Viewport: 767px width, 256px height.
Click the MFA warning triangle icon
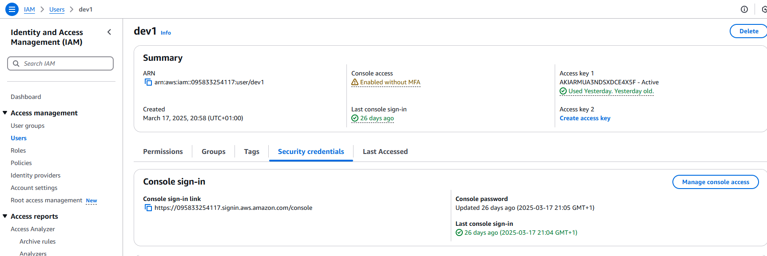click(355, 82)
